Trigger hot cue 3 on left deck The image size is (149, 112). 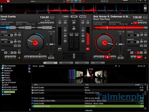(52, 23)
